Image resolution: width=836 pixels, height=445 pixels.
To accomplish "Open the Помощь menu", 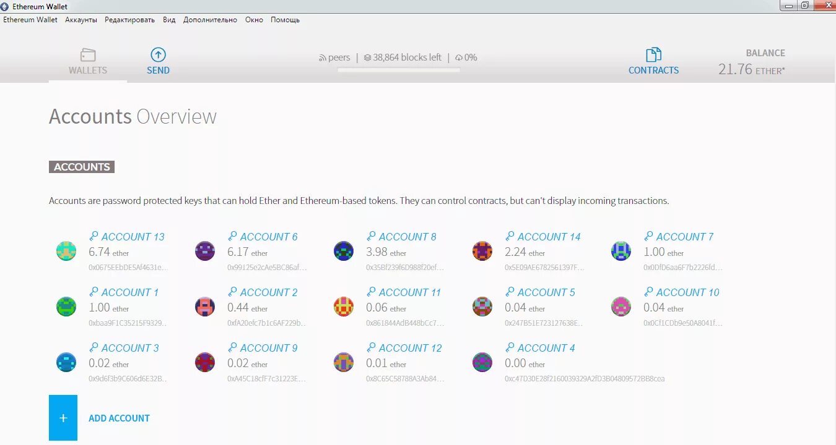I will pyautogui.click(x=285, y=20).
